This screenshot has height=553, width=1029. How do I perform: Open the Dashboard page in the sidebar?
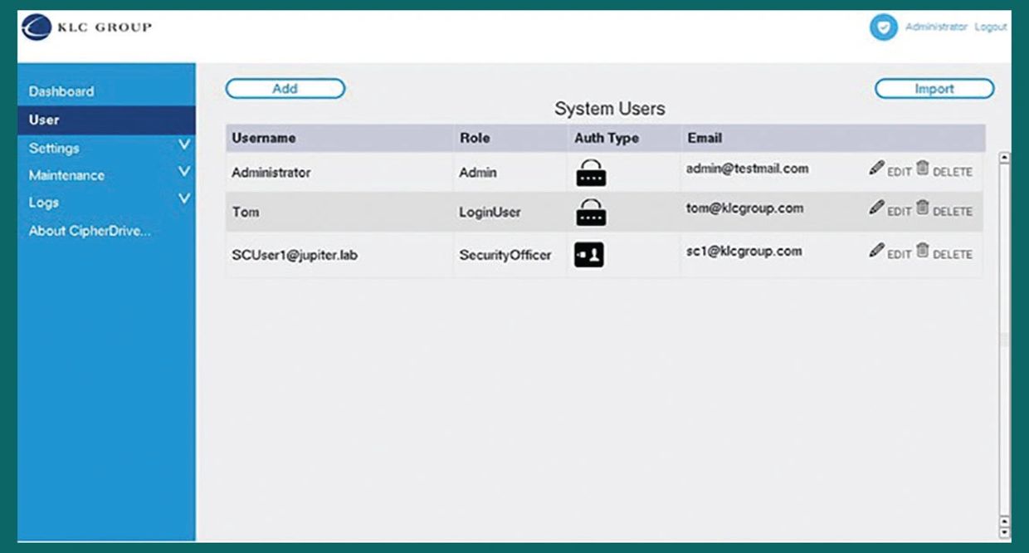coord(61,91)
